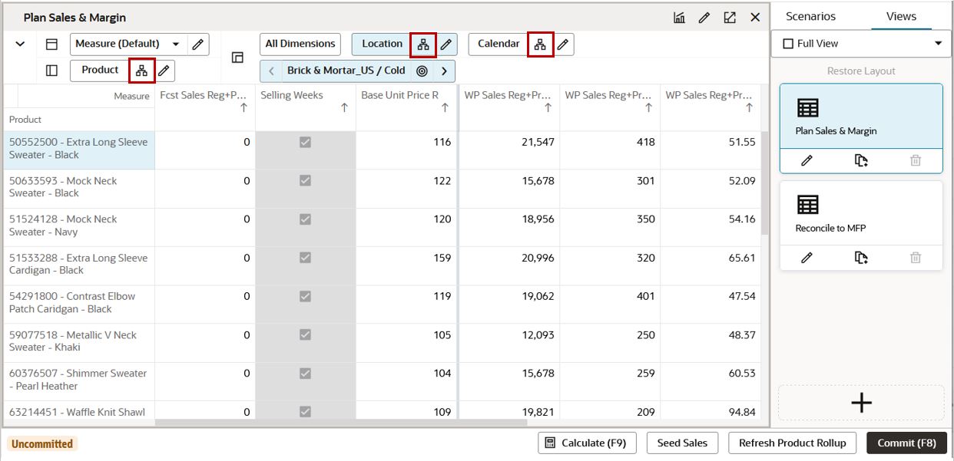Click the row axis layout icon
This screenshot has width=954, height=461.
click(51, 44)
